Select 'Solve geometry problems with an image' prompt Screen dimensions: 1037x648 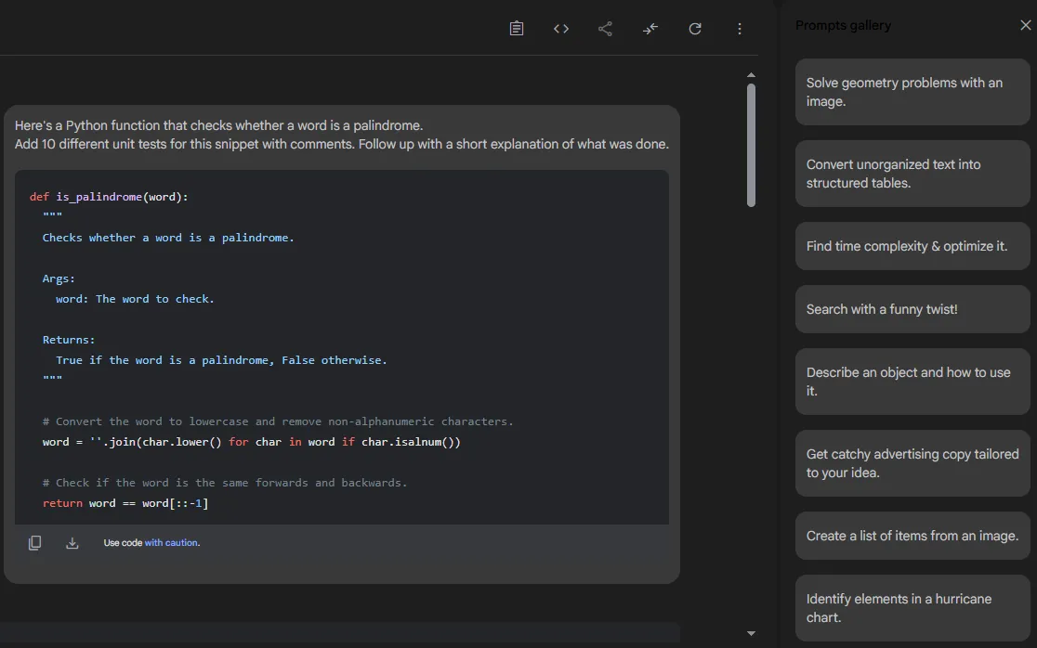click(912, 92)
